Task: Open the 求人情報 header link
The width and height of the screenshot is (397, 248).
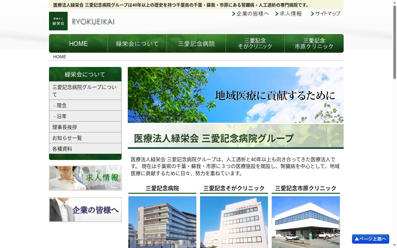Action: (x=288, y=14)
